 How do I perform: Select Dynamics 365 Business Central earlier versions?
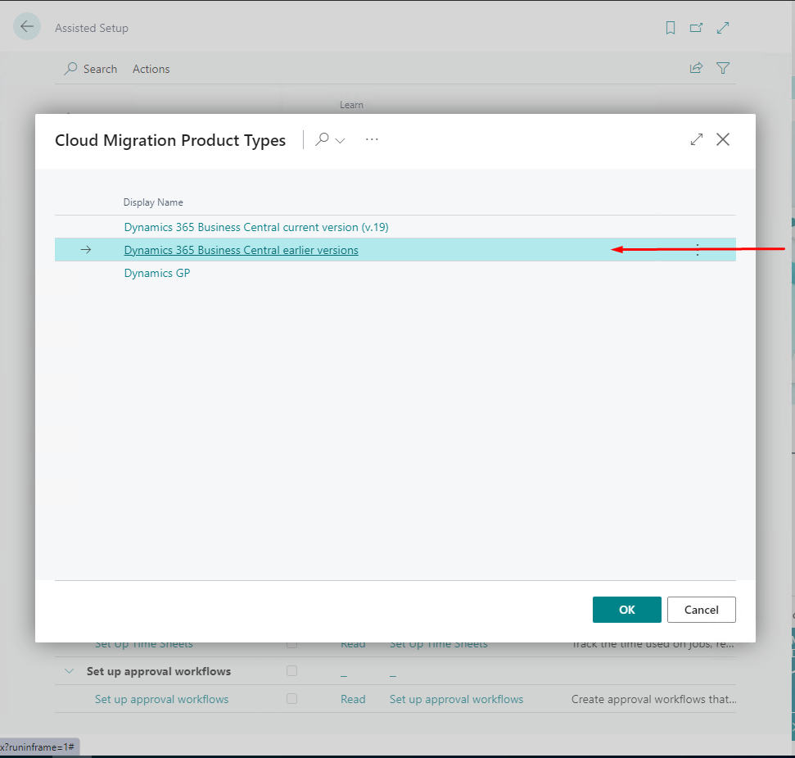pos(241,250)
